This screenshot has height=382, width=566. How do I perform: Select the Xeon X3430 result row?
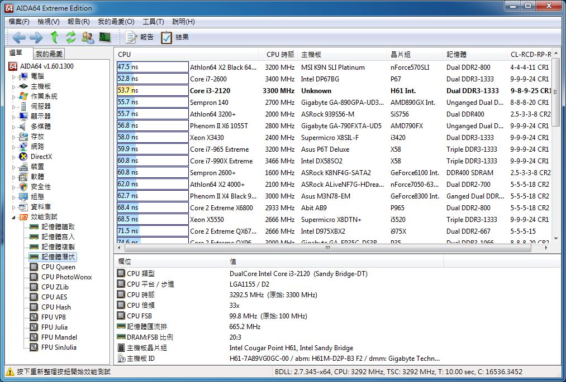tap(333, 137)
